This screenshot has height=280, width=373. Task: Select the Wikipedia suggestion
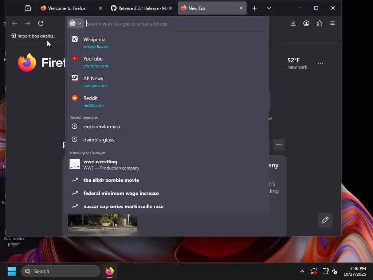(x=167, y=43)
